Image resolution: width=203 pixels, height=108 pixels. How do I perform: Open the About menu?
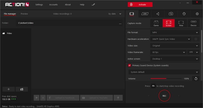pos(68,5)
